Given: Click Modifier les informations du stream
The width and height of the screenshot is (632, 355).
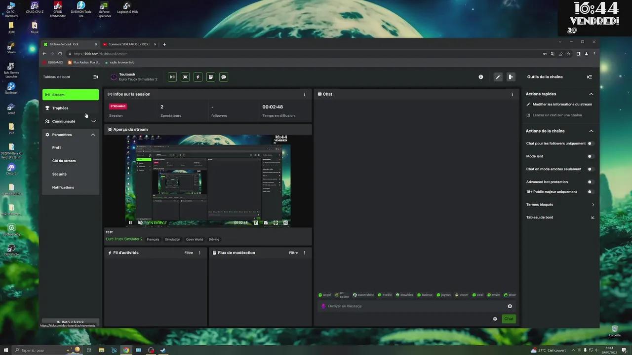Looking at the screenshot, I should pos(559,105).
